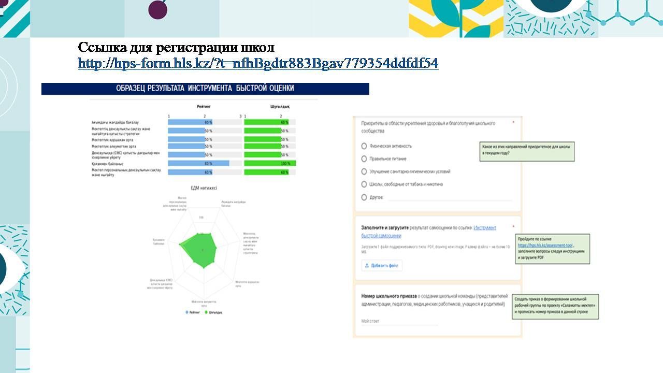Click the 'Добавить файл' upload button
This screenshot has height=373, width=663.
(382, 265)
